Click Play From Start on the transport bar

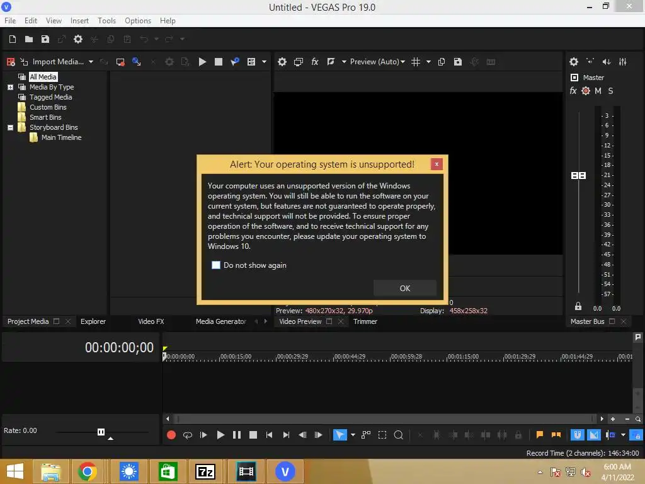click(203, 435)
